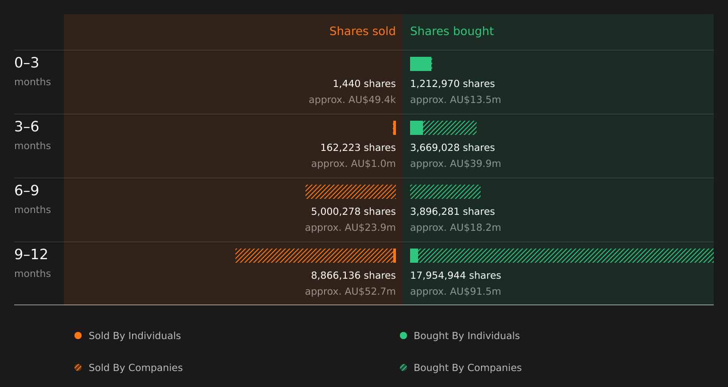Screen dimensions: 728x387
Task: Click the solid orange individuals bar for 9–12 months
Action: coord(395,256)
